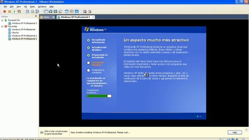Open the Windows menu
Image resolution: width=249 pixels, height=140 pixels.
42,7
